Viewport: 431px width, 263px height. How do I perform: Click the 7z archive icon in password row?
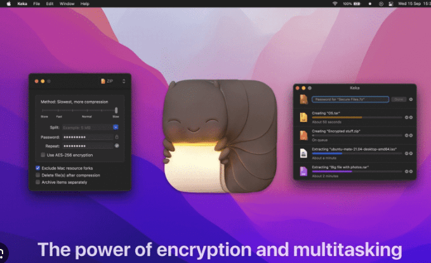[x=304, y=99]
